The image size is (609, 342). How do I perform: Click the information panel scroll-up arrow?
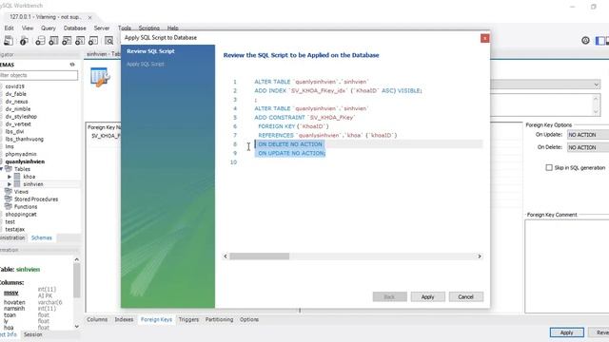(76, 259)
